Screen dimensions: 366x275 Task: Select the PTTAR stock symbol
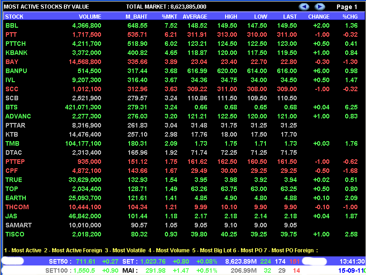pos(15,125)
